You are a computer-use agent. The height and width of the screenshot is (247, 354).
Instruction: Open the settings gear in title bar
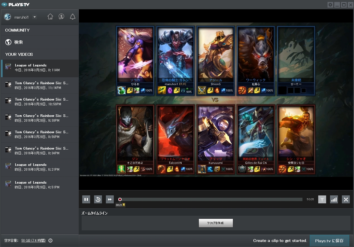coord(330,5)
